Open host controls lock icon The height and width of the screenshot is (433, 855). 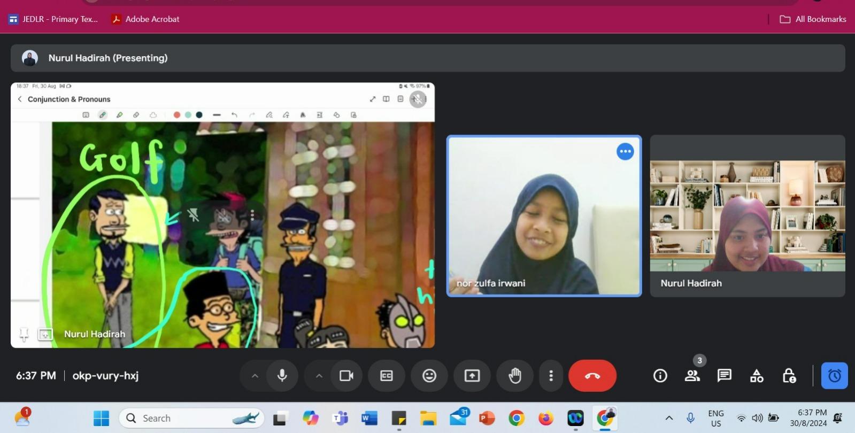789,376
